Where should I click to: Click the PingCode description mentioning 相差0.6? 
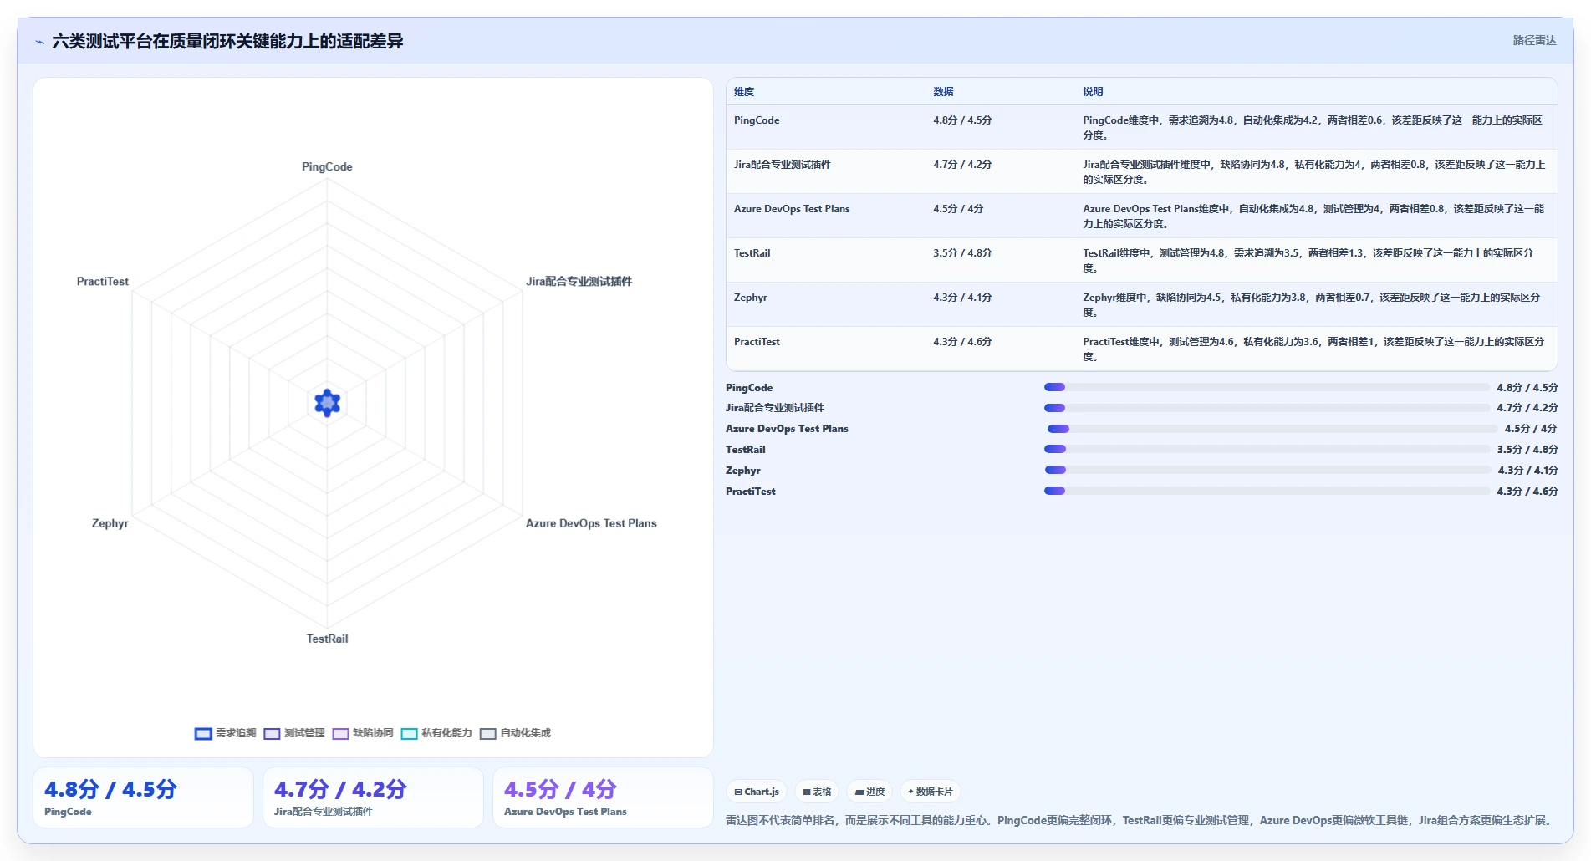(x=1313, y=128)
